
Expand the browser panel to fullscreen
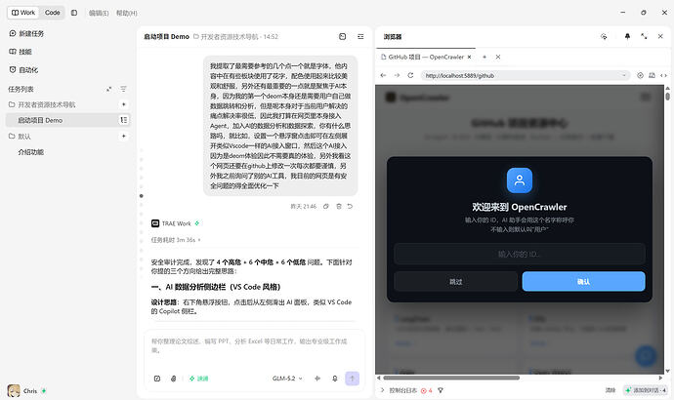pos(644,36)
